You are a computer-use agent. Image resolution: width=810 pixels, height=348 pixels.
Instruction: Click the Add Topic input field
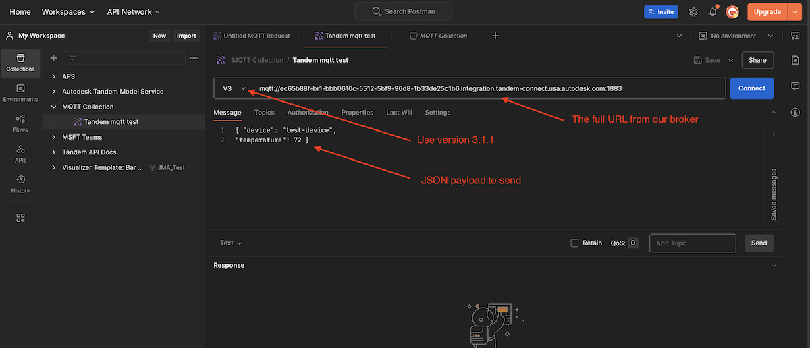coord(693,243)
